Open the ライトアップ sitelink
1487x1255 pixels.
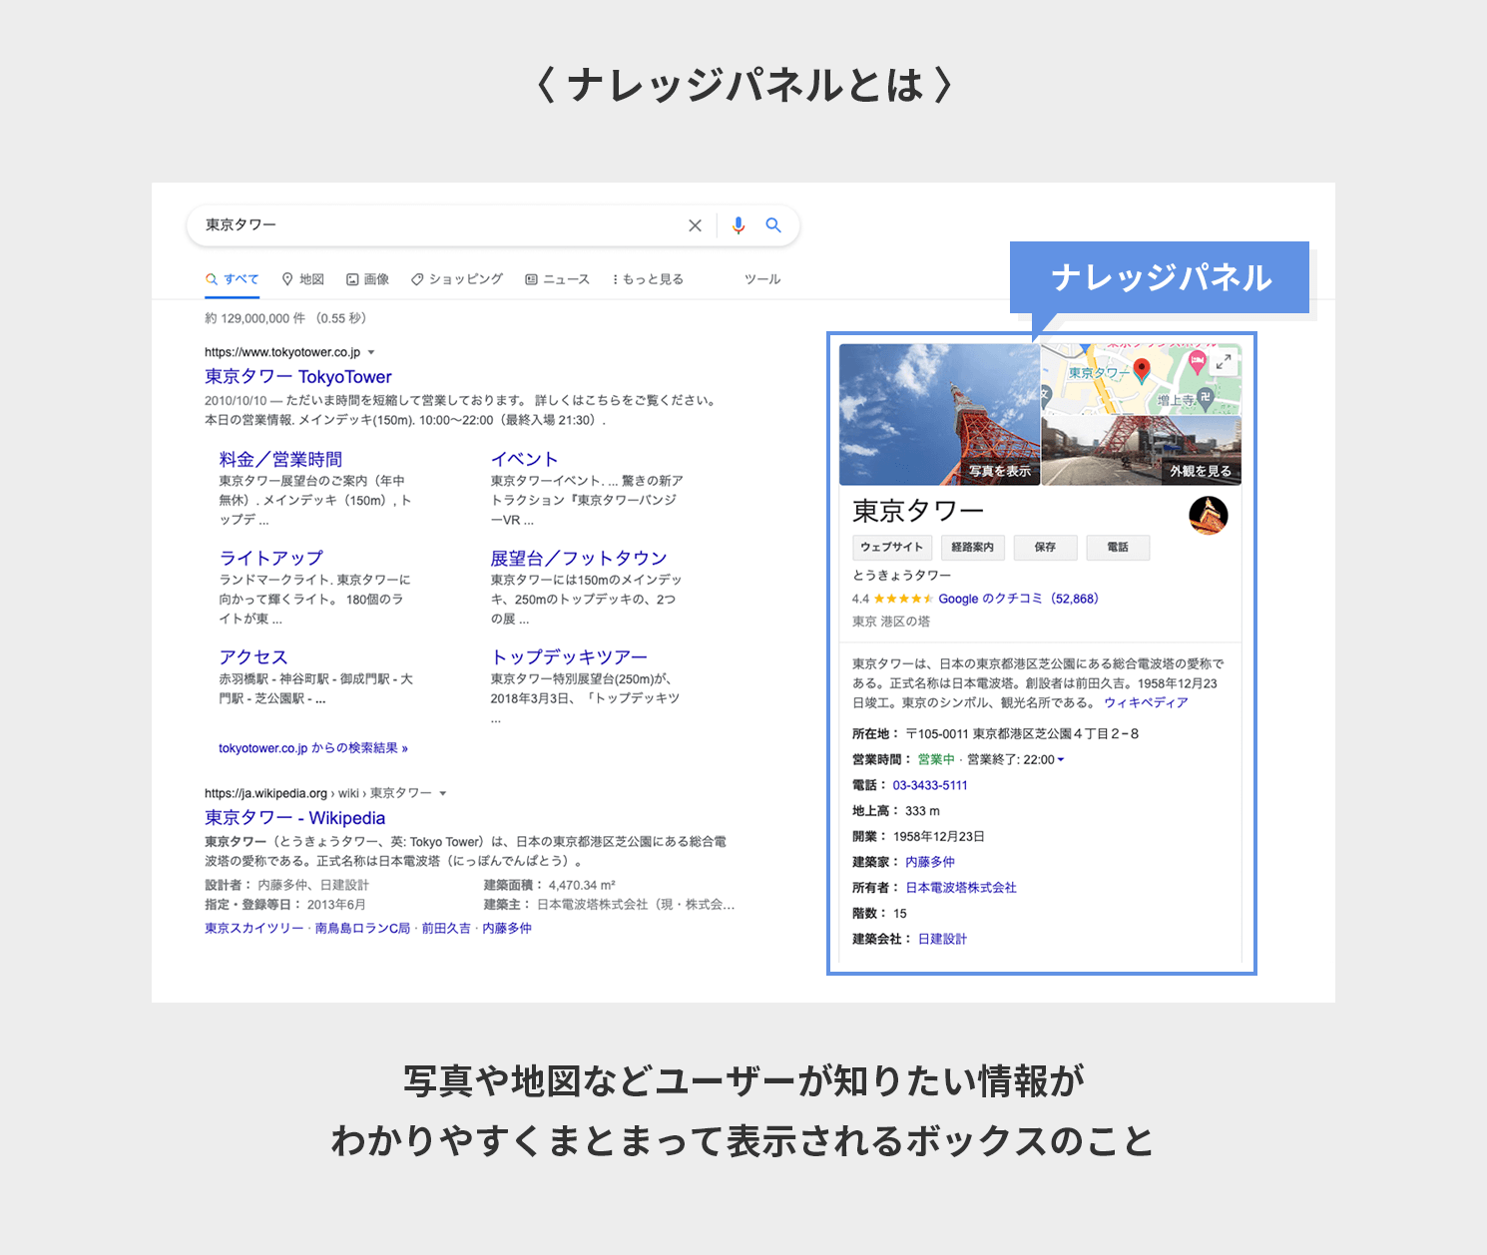271,558
